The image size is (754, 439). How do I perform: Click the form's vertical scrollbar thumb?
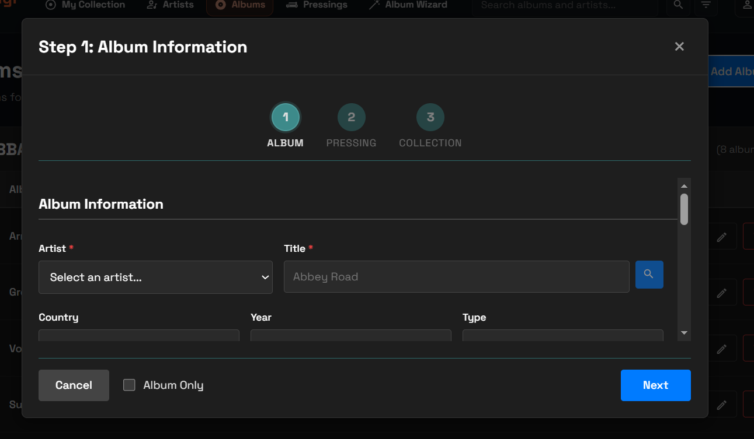[684, 209]
